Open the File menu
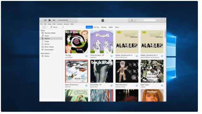Screen dimensions: 202x114 (x=41, y=24)
